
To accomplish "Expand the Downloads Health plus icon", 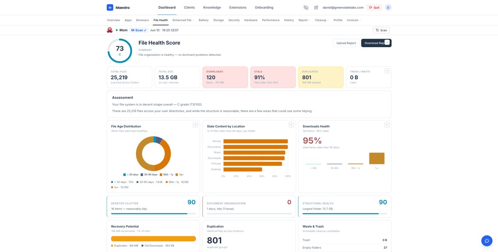I will click(387, 125).
